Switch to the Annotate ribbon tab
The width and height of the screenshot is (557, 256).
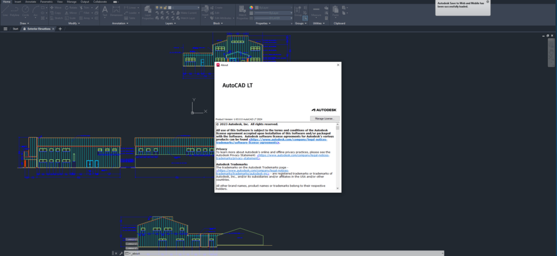(31, 2)
